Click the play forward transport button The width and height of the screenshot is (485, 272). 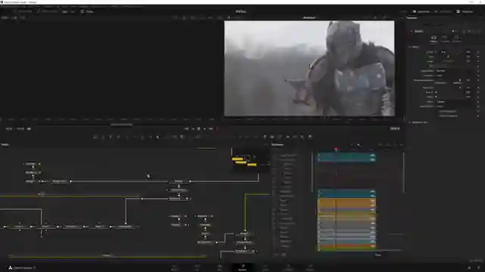click(x=205, y=128)
